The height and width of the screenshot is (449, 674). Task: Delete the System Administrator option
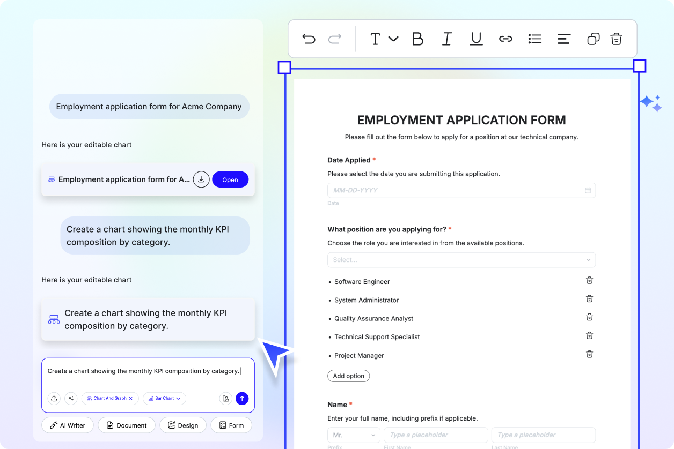tap(589, 299)
